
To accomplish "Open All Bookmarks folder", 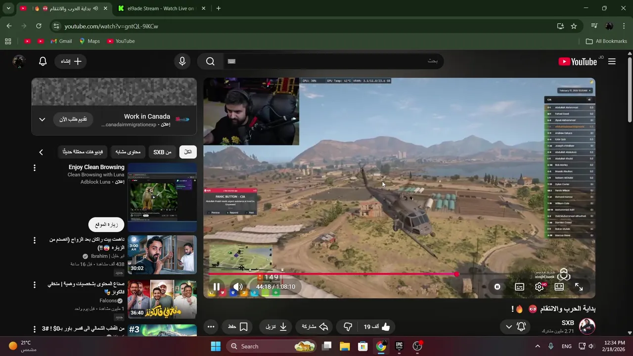I will click(606, 41).
